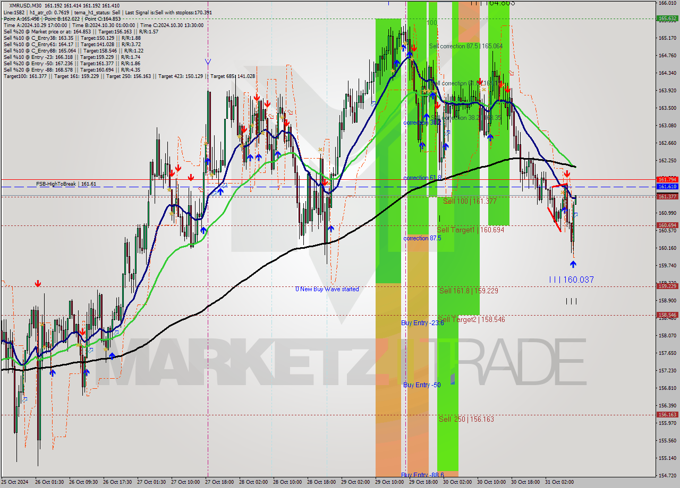Click the correction 87.5 label

coord(422,238)
